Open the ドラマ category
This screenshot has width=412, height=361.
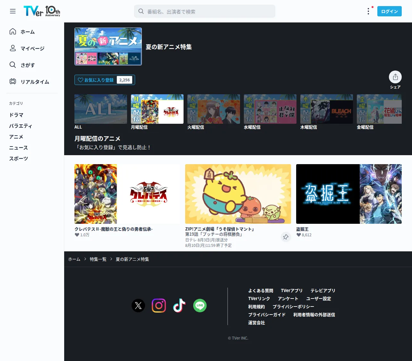coord(16,115)
